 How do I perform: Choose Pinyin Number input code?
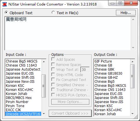pyautogui.click(x=23, y=102)
